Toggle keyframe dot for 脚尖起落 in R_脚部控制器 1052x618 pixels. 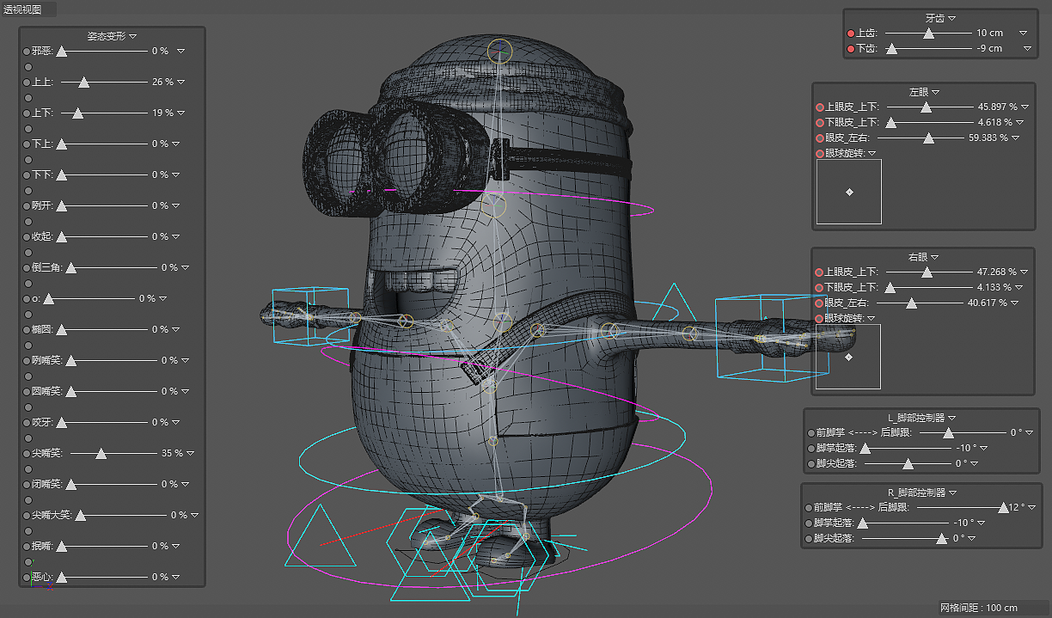(x=810, y=538)
